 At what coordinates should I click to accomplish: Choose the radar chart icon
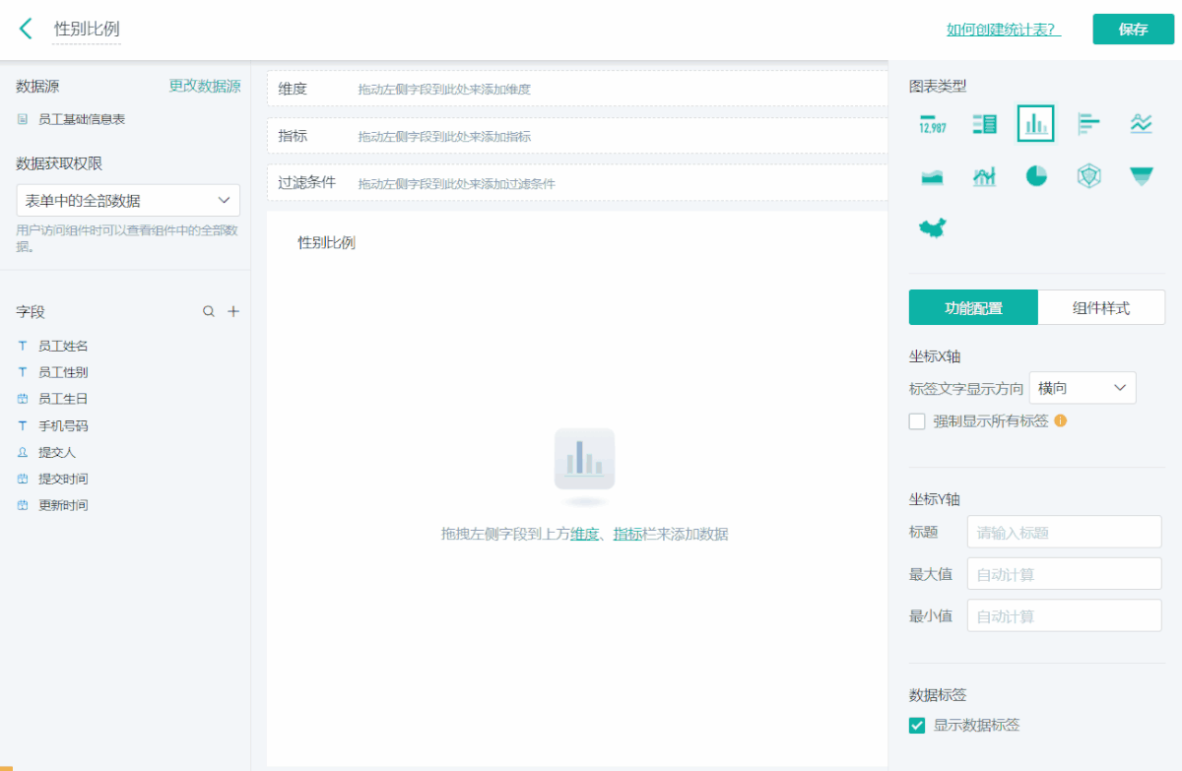1088,176
